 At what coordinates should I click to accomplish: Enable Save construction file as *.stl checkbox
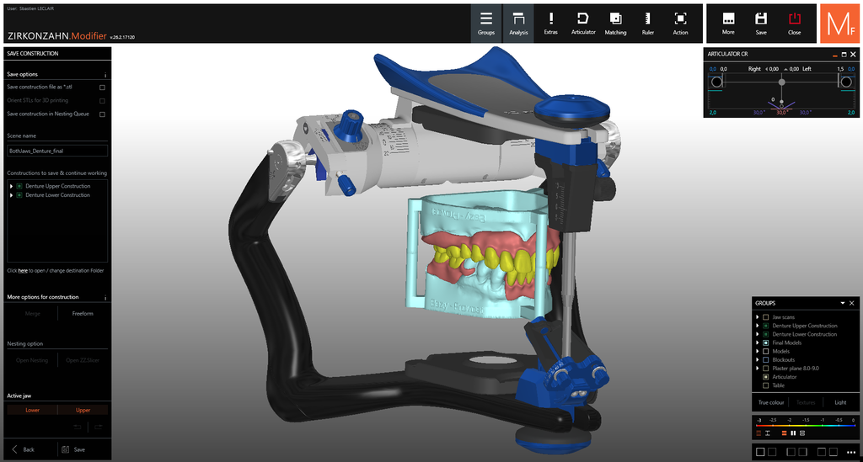(x=102, y=88)
